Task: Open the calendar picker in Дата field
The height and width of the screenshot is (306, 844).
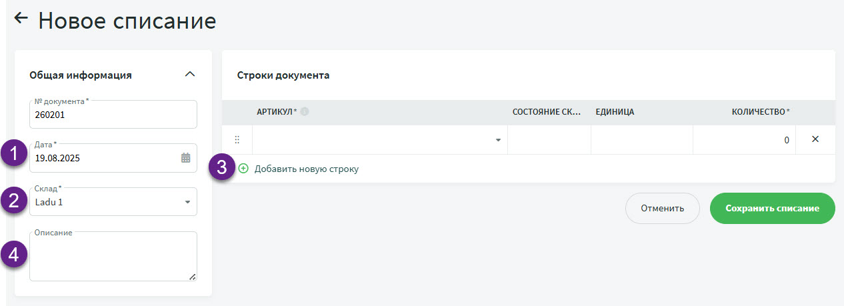Action: pos(185,158)
